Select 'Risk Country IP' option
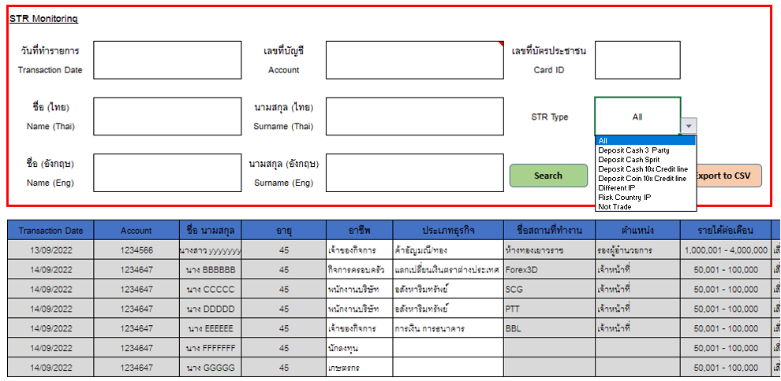The image size is (781, 381). pyautogui.click(x=645, y=197)
